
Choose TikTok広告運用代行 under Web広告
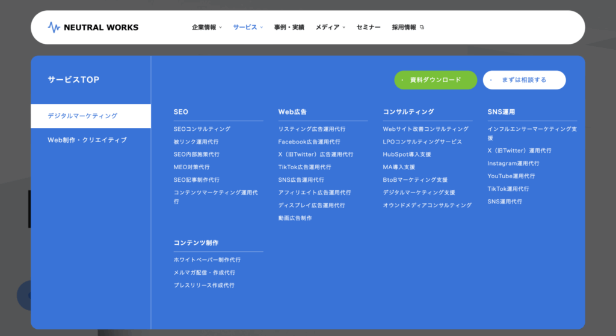[304, 167]
